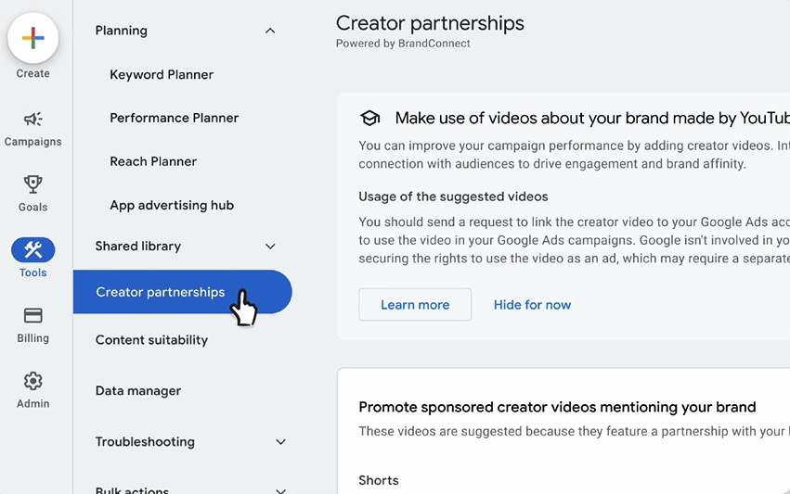Open App advertising hub
The width and height of the screenshot is (790, 494).
click(x=172, y=205)
